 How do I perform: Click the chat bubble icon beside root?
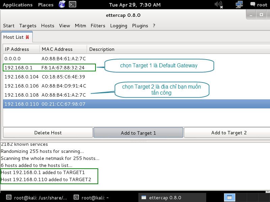[252, 4]
